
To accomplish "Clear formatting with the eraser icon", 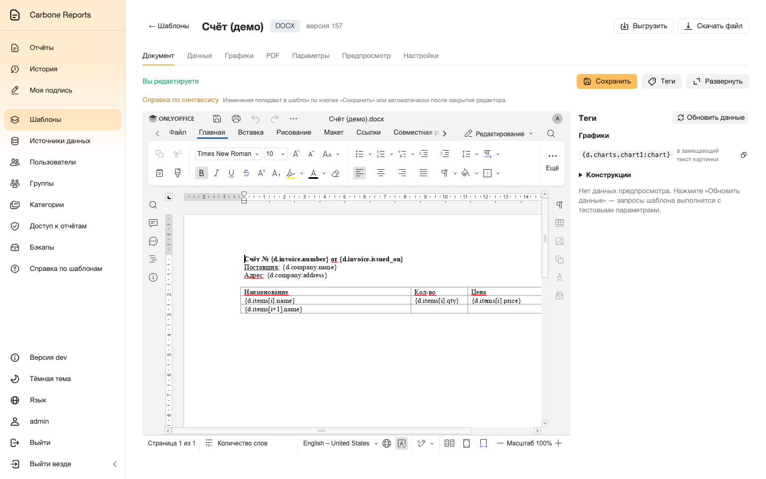I will coord(335,173).
